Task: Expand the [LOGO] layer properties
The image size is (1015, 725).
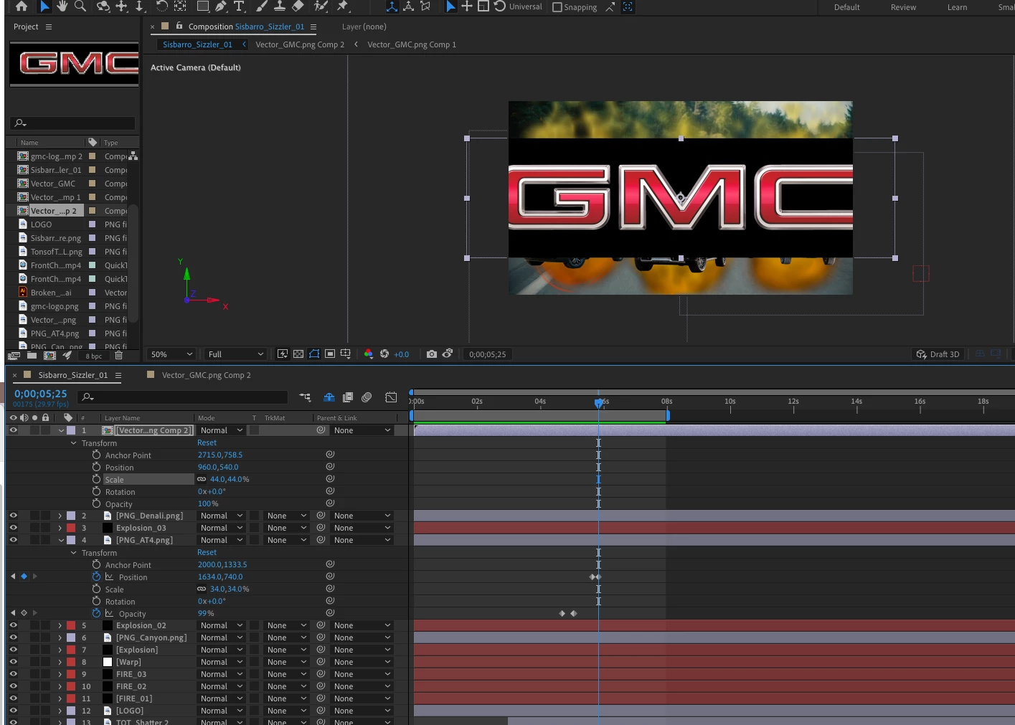Action: [60, 711]
